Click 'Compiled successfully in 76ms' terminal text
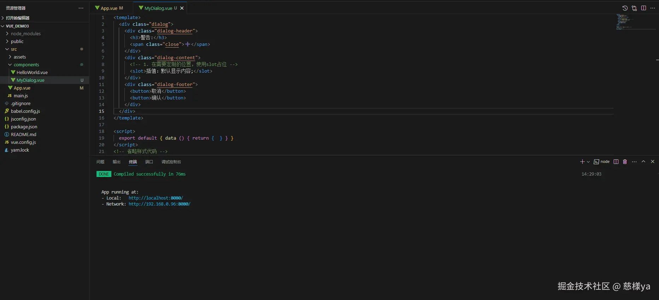Screen dimensions: 659x300 (x=150, y=174)
